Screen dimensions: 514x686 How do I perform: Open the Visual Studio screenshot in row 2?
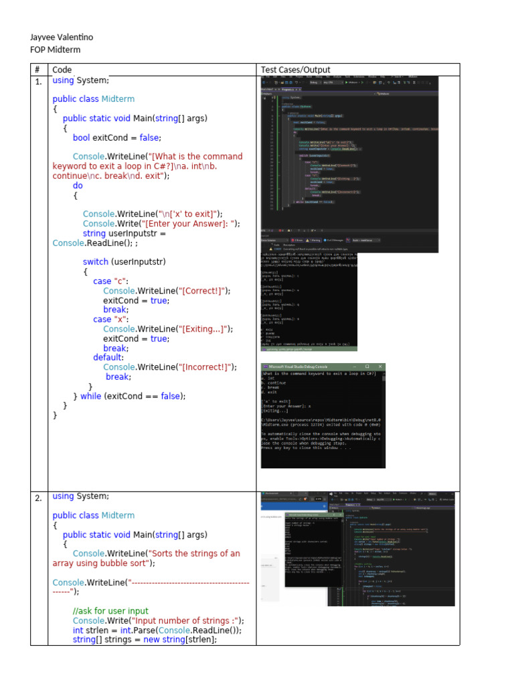pos(358,549)
